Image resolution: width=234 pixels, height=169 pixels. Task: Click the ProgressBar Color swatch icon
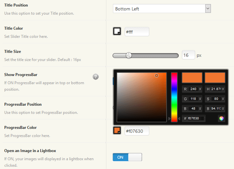point(117,131)
